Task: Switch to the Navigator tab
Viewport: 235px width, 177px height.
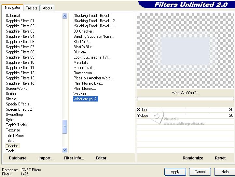Action: tap(12, 7)
